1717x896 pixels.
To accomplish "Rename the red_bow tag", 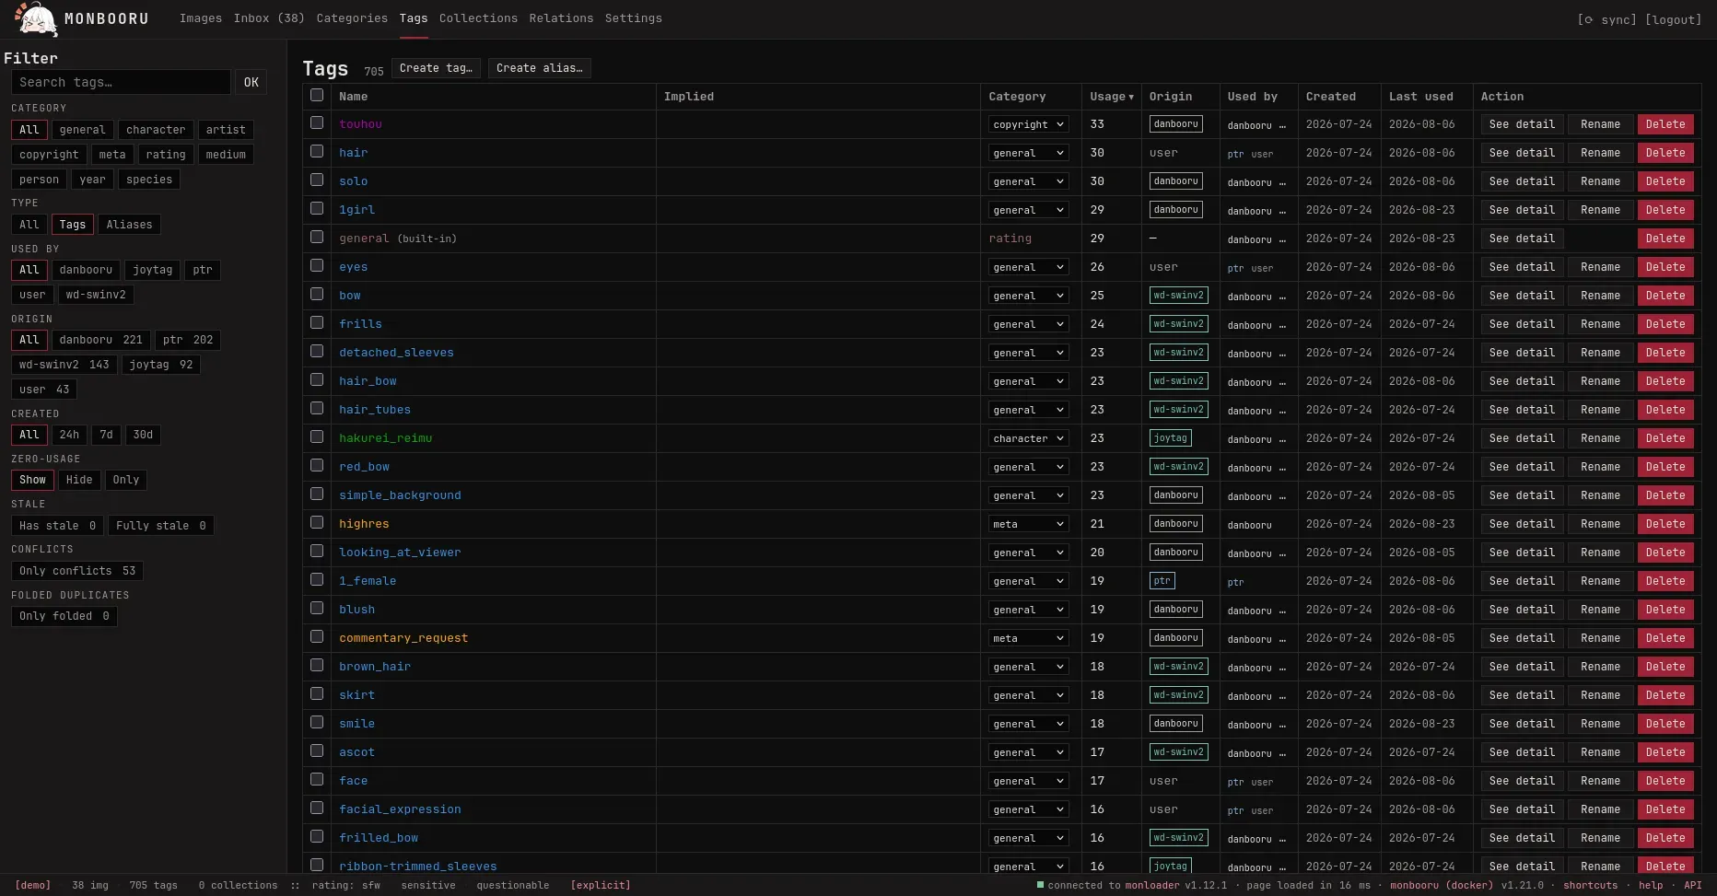I will coord(1600,467).
